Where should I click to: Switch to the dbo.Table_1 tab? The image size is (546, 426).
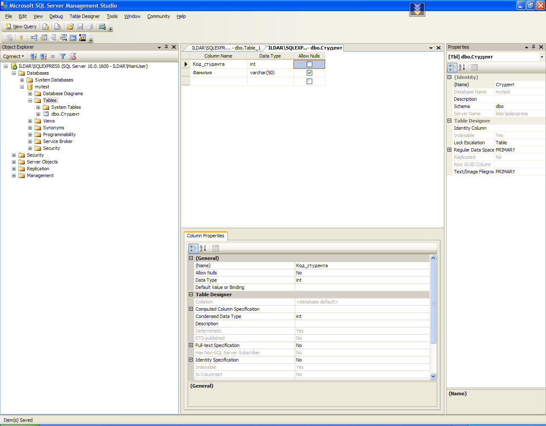click(x=226, y=48)
